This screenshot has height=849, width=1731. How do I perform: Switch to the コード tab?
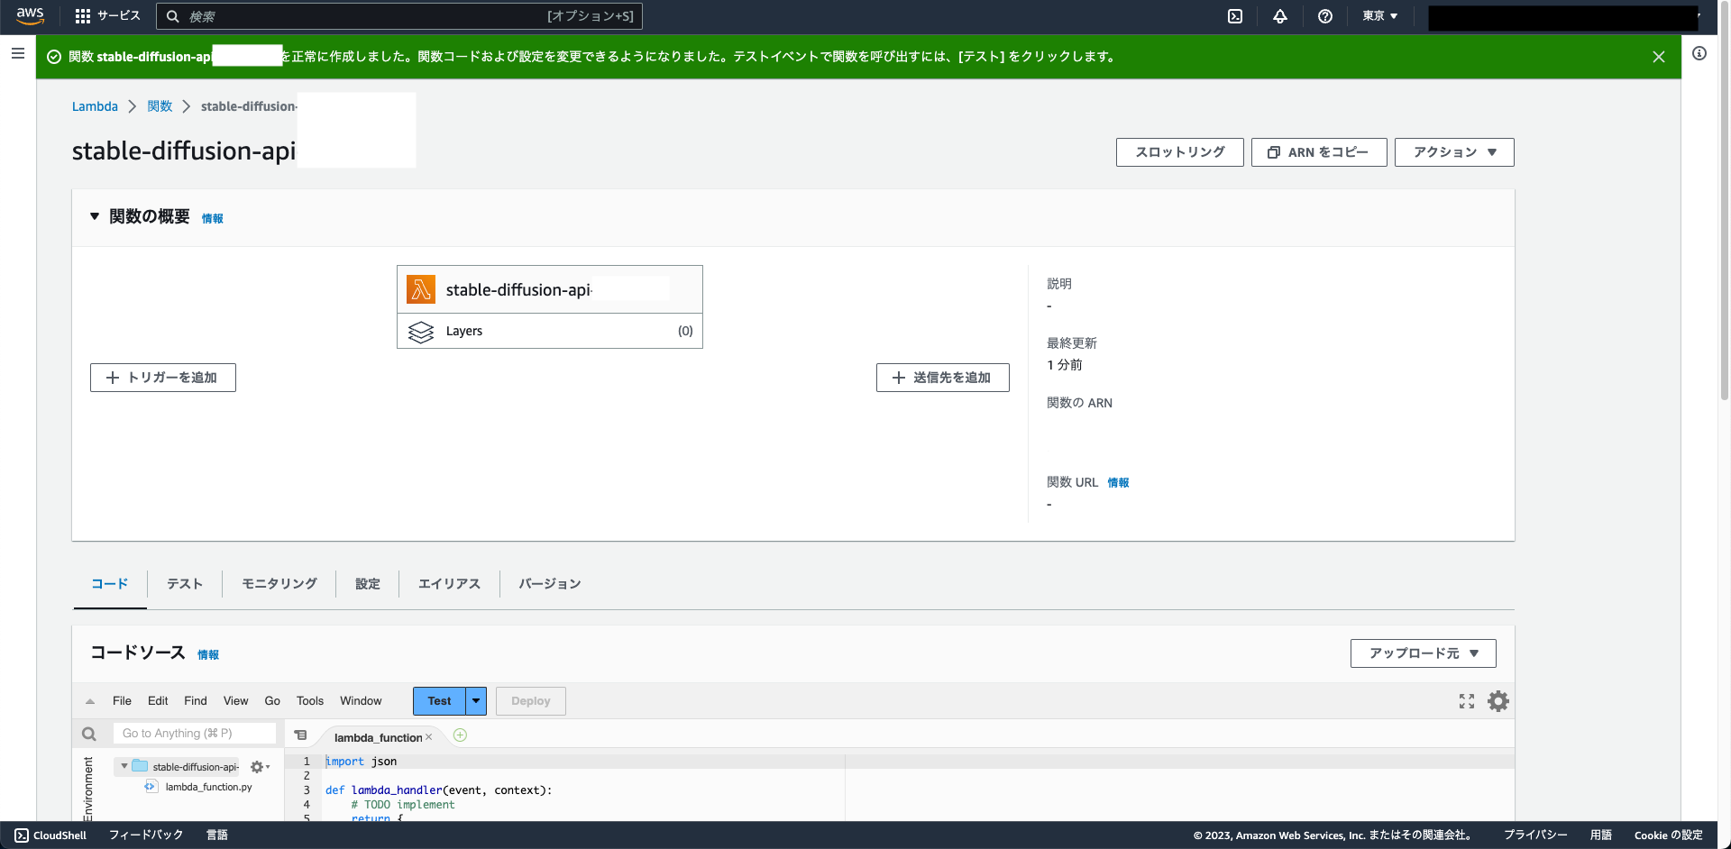(110, 584)
